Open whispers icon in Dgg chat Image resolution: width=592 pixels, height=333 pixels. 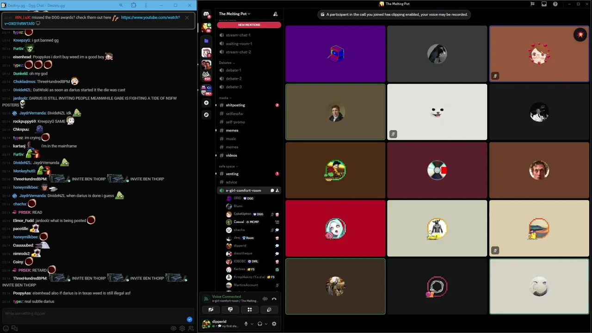pyautogui.click(x=14, y=328)
